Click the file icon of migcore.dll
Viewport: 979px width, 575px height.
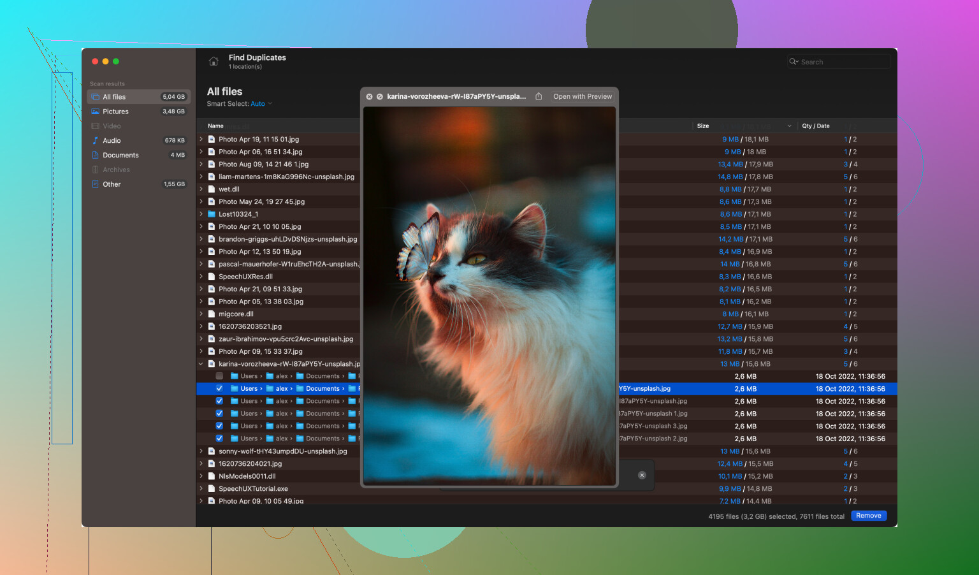pos(212,314)
